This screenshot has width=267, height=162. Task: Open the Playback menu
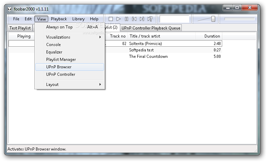tap(59, 19)
